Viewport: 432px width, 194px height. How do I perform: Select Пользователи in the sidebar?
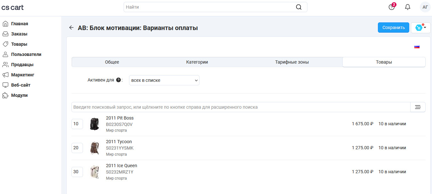pos(26,54)
